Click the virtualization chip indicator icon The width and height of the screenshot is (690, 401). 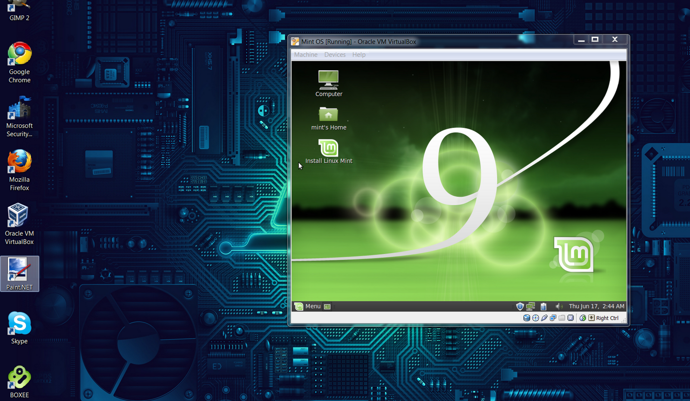571,318
